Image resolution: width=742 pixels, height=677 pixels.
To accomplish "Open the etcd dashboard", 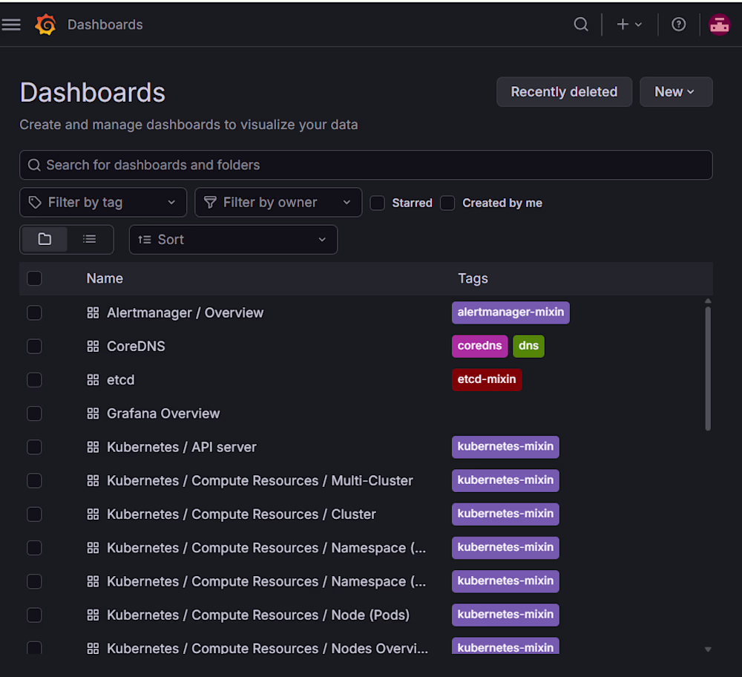I will (121, 380).
